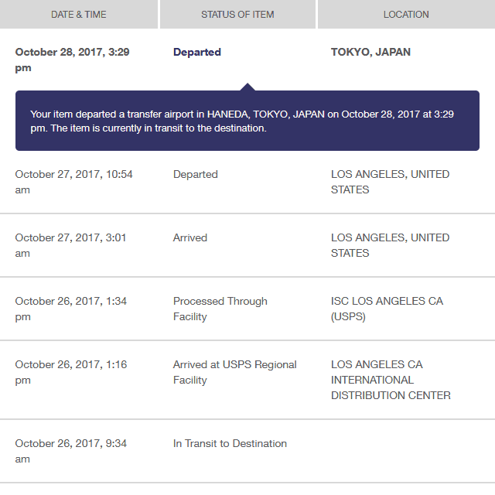Click the LOCATION column header
Screen dimensions: 495x495
(x=406, y=14)
